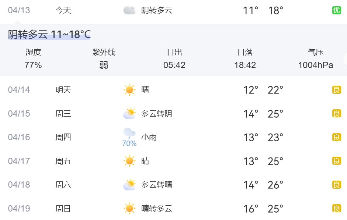Click the 良 air quality badge on 周日 row
Screen dimensions: 347x220
click(x=336, y=209)
